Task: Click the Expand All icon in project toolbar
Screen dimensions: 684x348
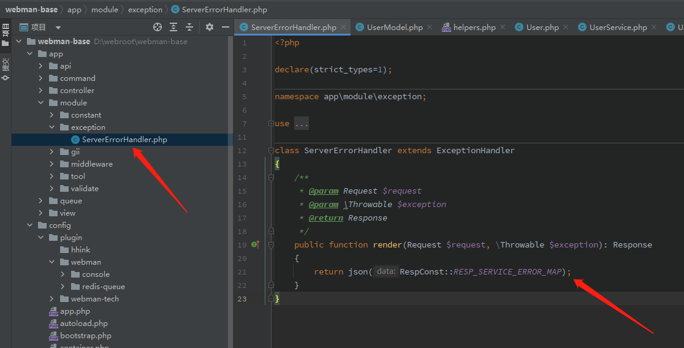Action: 173,27
